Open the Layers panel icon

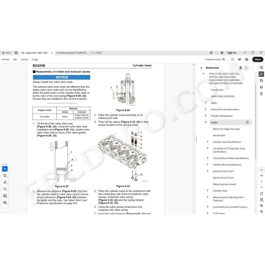click(261, 87)
